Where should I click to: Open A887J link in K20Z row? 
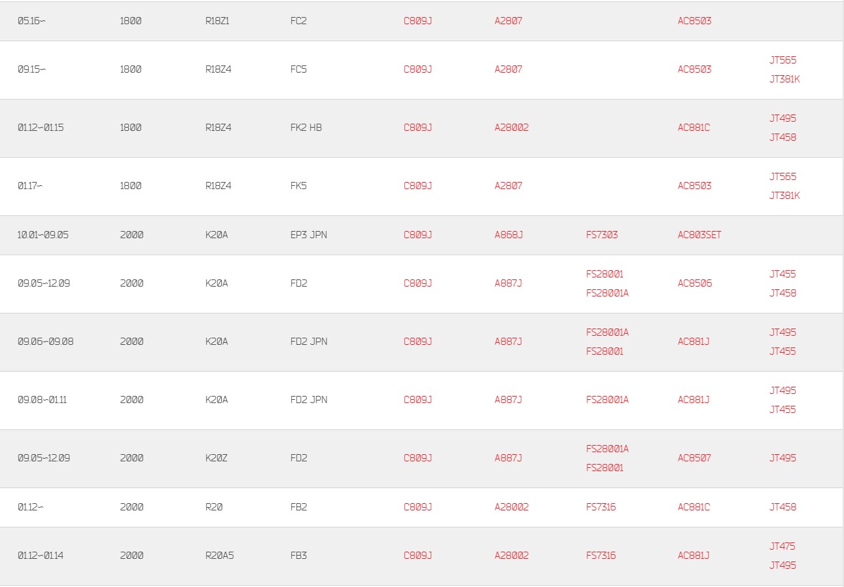point(508,458)
